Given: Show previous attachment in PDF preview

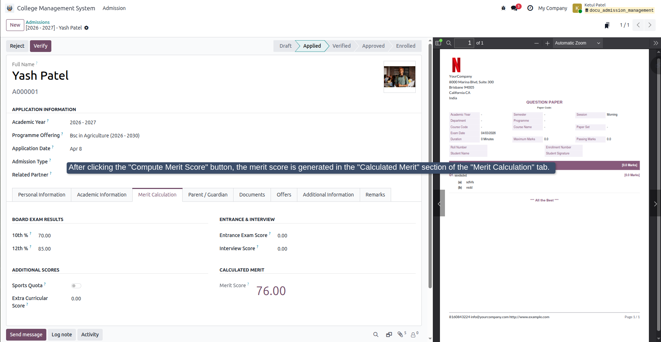Looking at the screenshot, I should coord(439,203).
